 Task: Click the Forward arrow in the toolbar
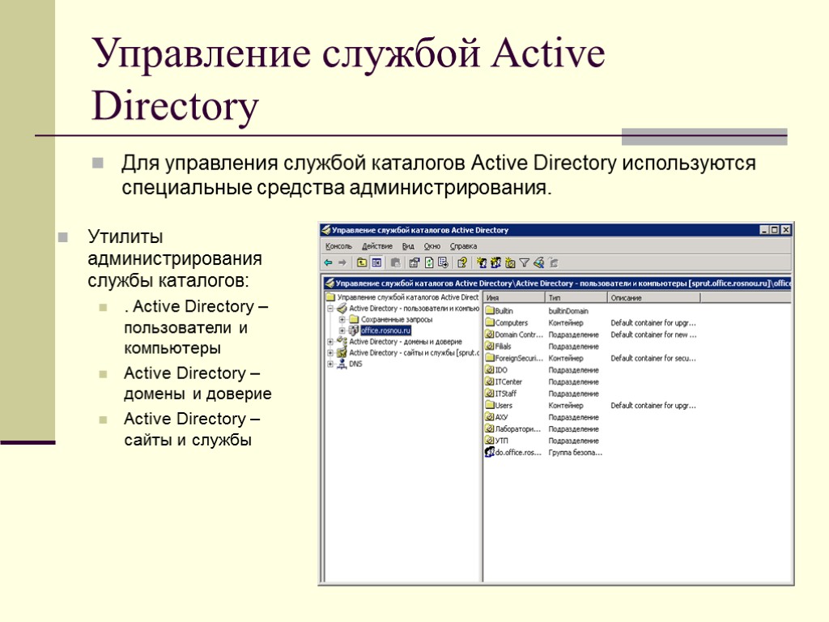(x=342, y=262)
